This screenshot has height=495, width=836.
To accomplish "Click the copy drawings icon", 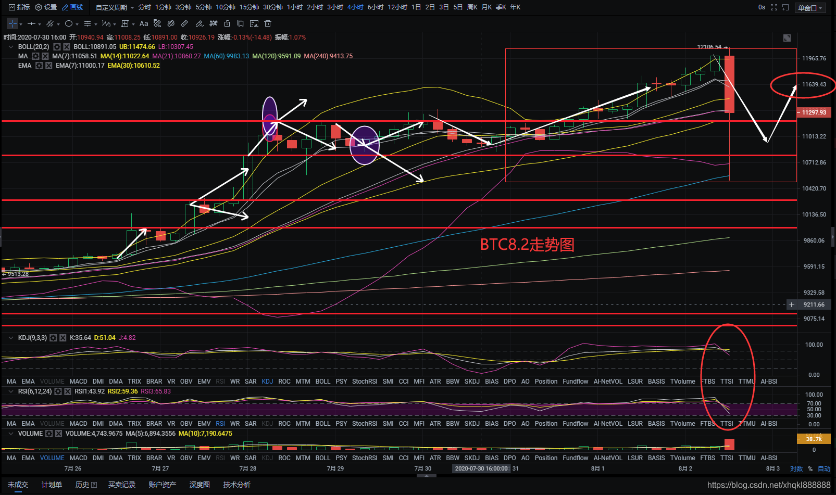I will point(240,23).
